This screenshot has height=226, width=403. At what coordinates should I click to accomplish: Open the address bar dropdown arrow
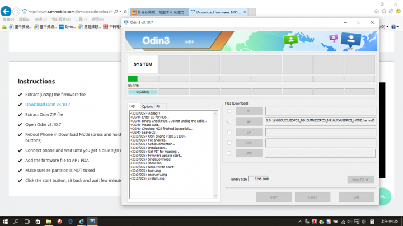tap(120, 12)
